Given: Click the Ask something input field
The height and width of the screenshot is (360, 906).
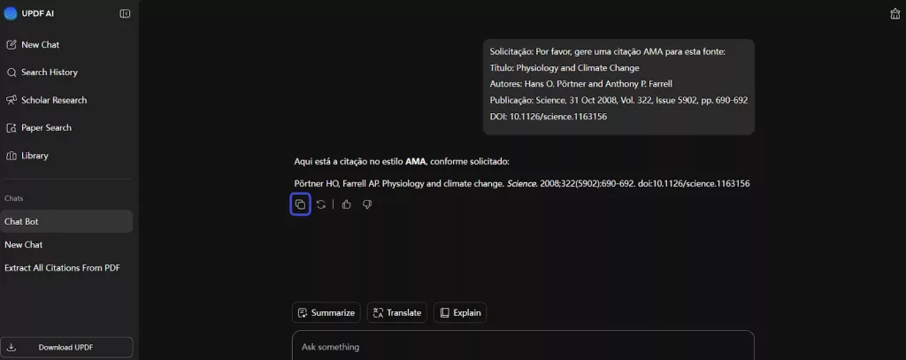Looking at the screenshot, I should [x=523, y=346].
